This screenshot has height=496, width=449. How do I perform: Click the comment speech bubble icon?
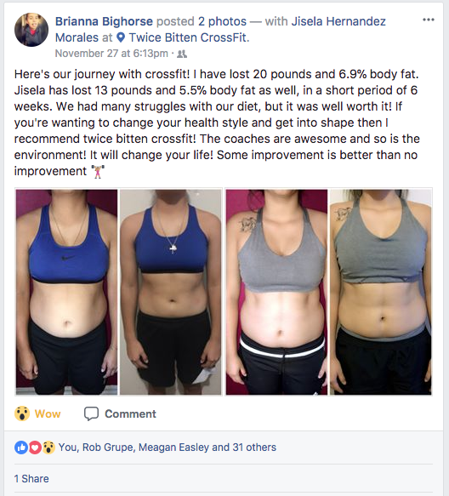(91, 413)
